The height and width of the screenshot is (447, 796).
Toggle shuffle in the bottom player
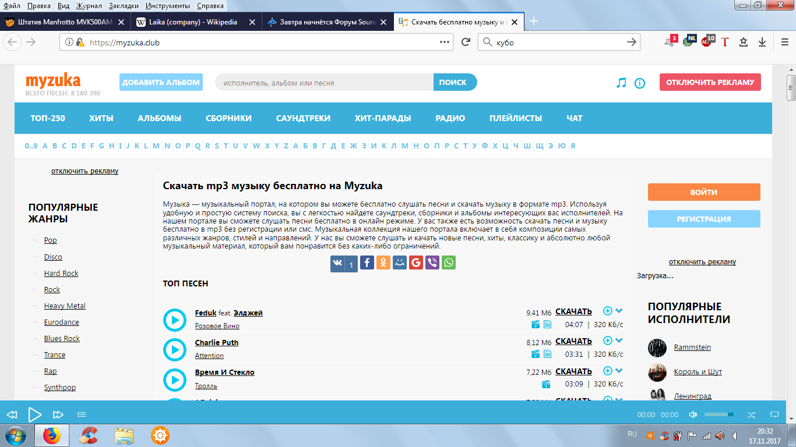751,414
